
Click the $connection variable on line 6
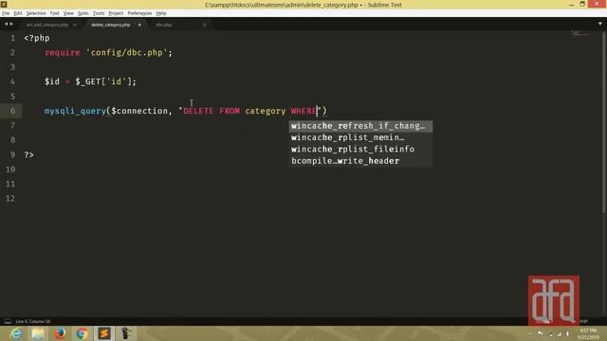click(x=139, y=111)
